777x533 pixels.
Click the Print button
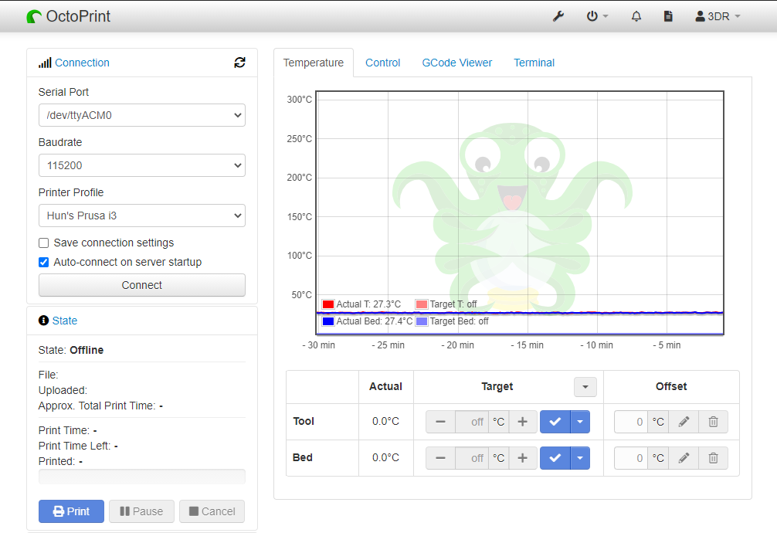(71, 511)
